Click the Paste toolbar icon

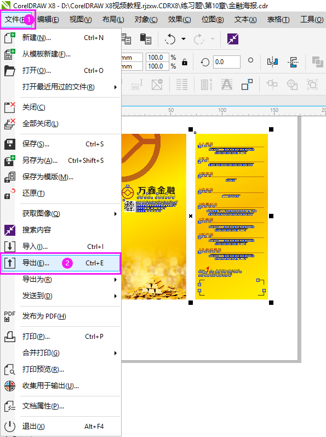146,39
